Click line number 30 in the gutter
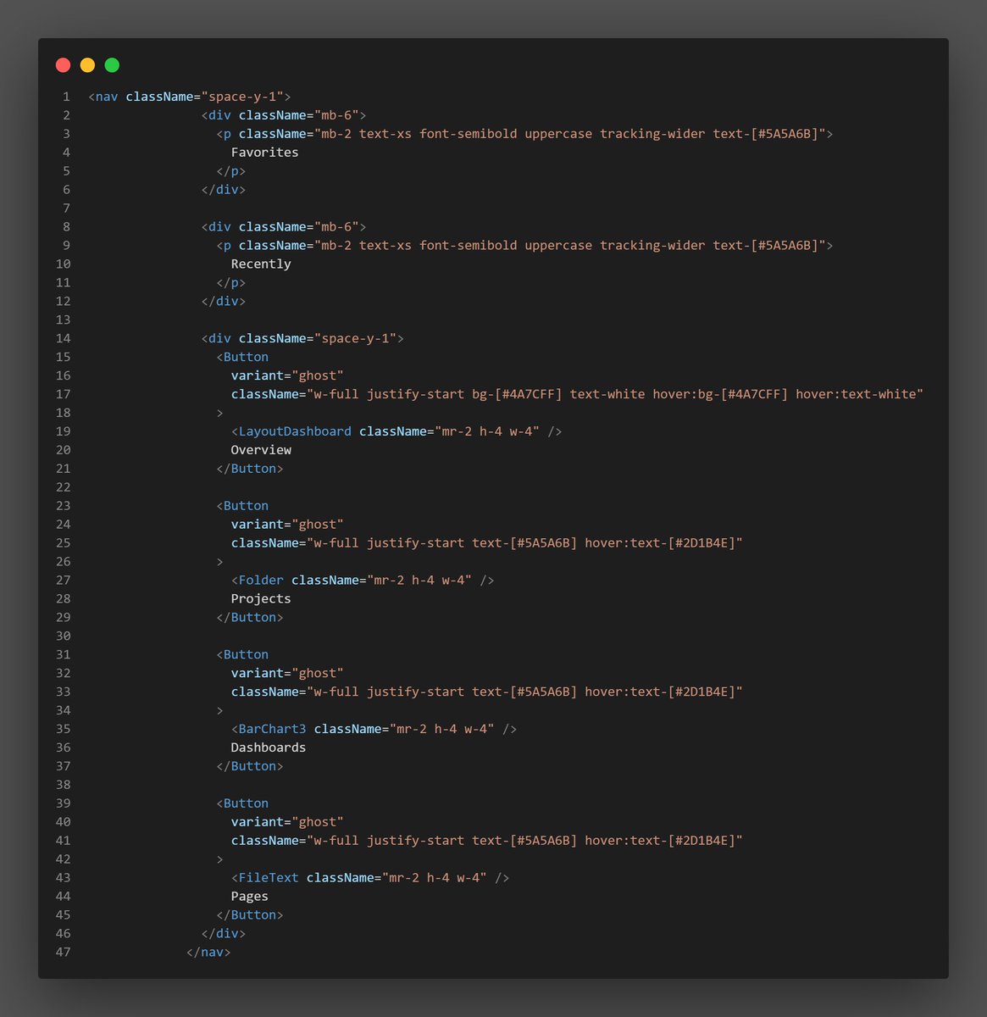Viewport: 987px width, 1017px height. coord(63,636)
